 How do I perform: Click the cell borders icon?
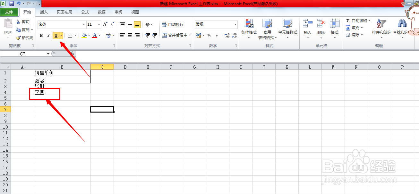(x=70, y=36)
